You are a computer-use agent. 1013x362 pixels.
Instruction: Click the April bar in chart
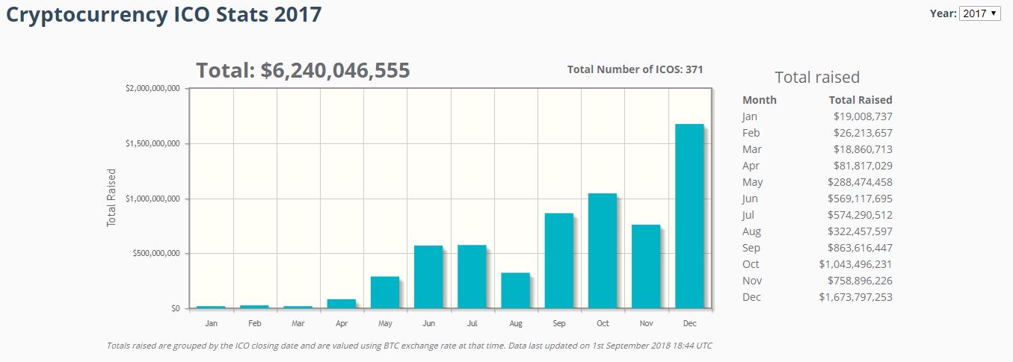point(342,304)
